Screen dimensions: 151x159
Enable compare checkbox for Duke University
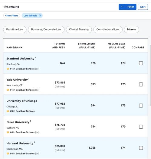tap(141, 127)
